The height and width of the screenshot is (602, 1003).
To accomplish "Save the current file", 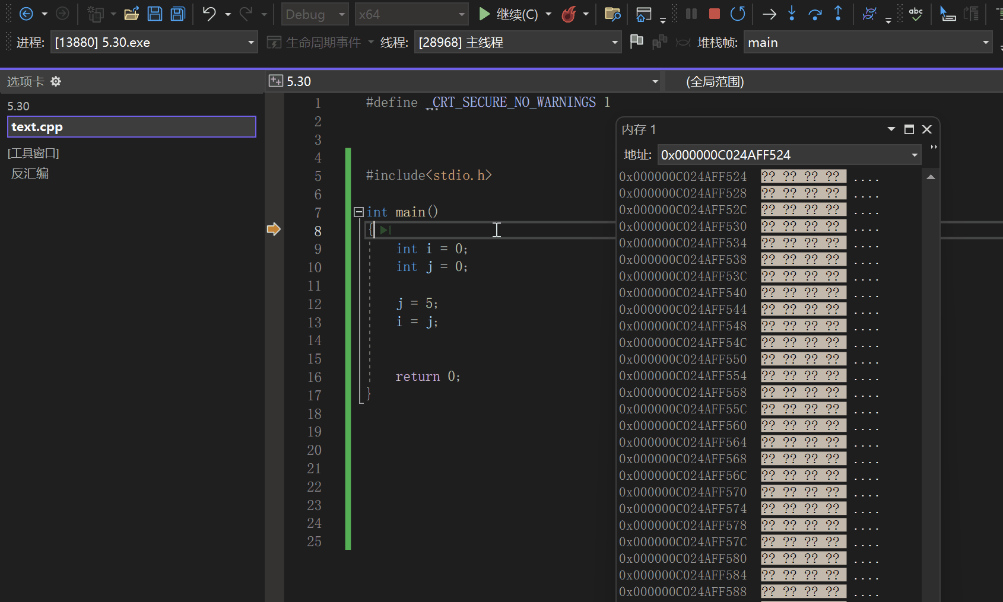I will click(155, 14).
